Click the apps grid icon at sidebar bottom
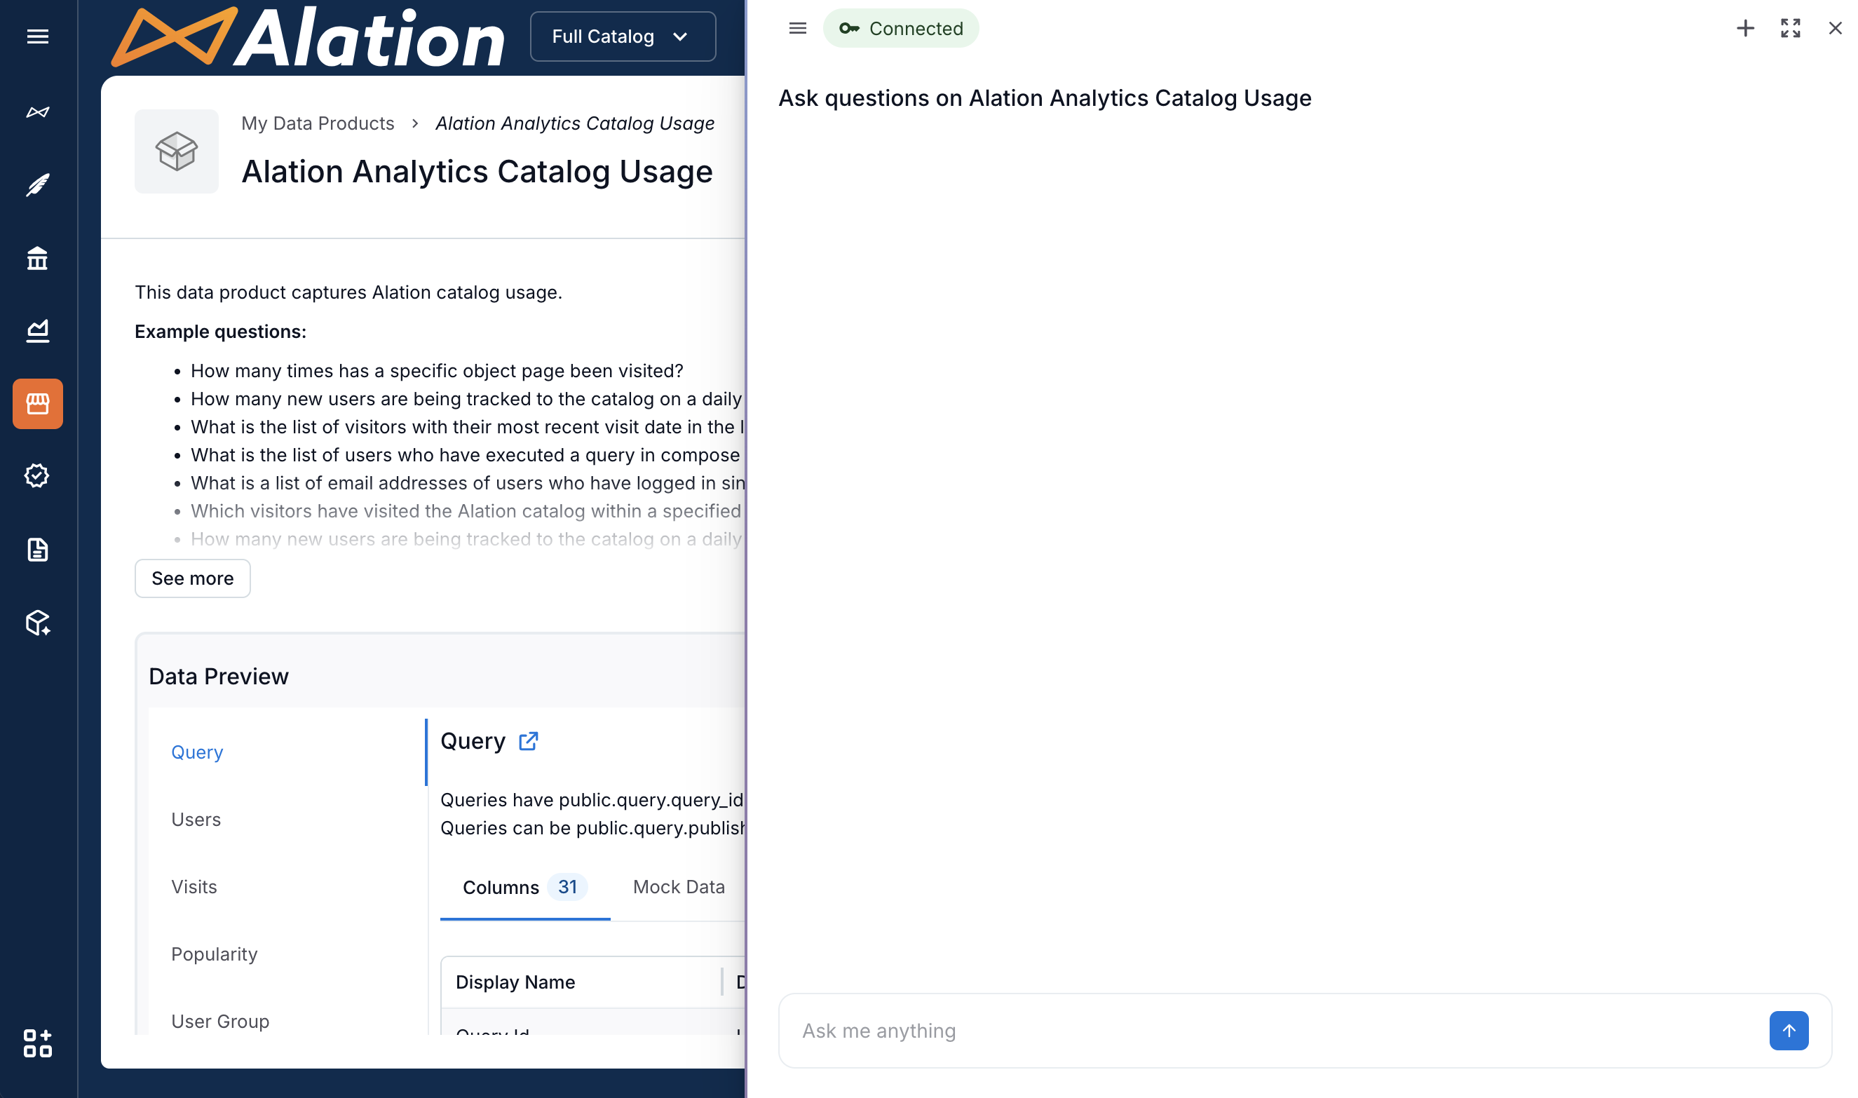 [37, 1045]
